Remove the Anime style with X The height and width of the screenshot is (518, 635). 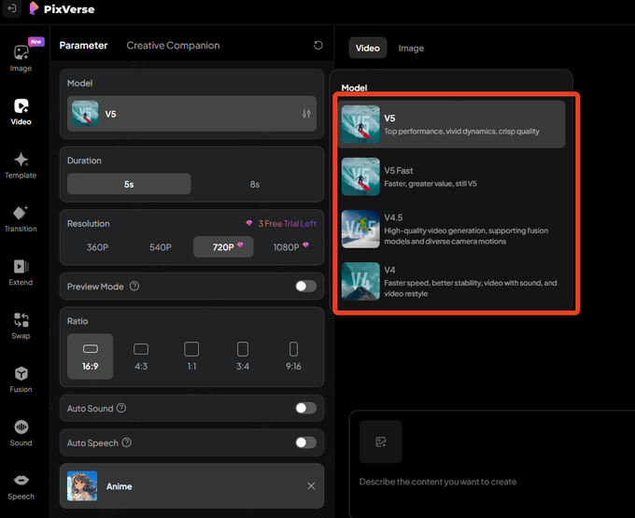(311, 486)
